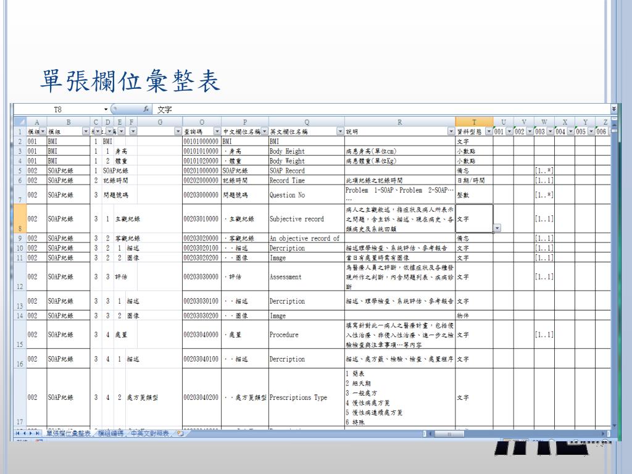This screenshot has width=632, height=474.
Task: Select row header 12
Action: (x=20, y=277)
